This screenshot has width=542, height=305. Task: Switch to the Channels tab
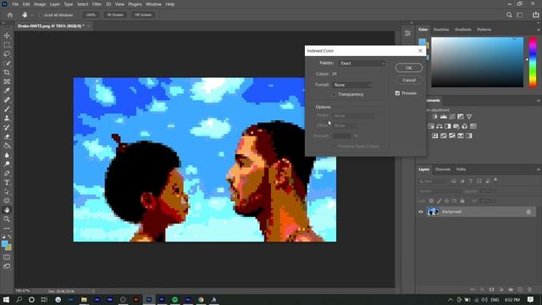[x=443, y=169]
